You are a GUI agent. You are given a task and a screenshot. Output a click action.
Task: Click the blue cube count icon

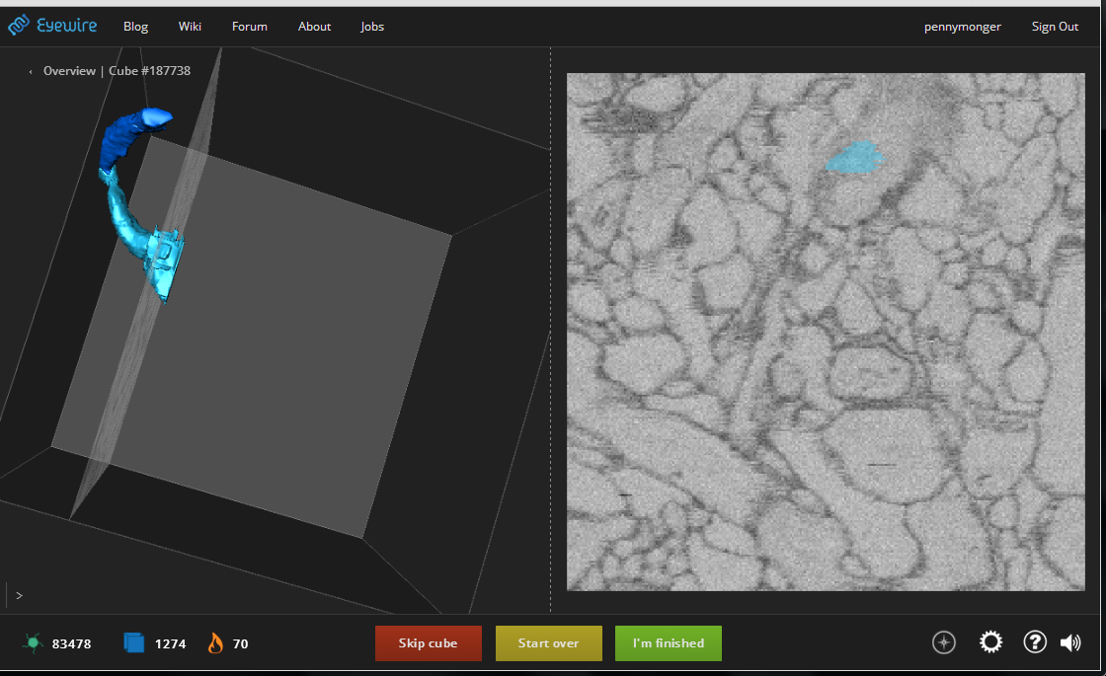(x=134, y=643)
